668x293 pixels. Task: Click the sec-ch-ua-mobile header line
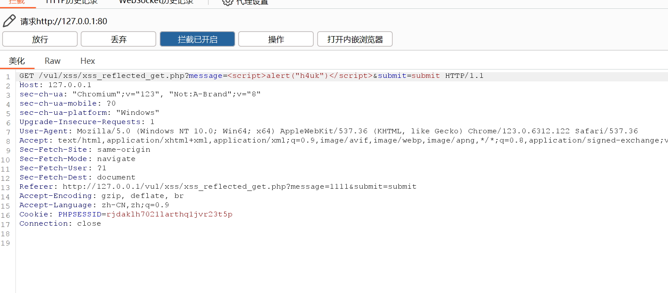click(68, 103)
